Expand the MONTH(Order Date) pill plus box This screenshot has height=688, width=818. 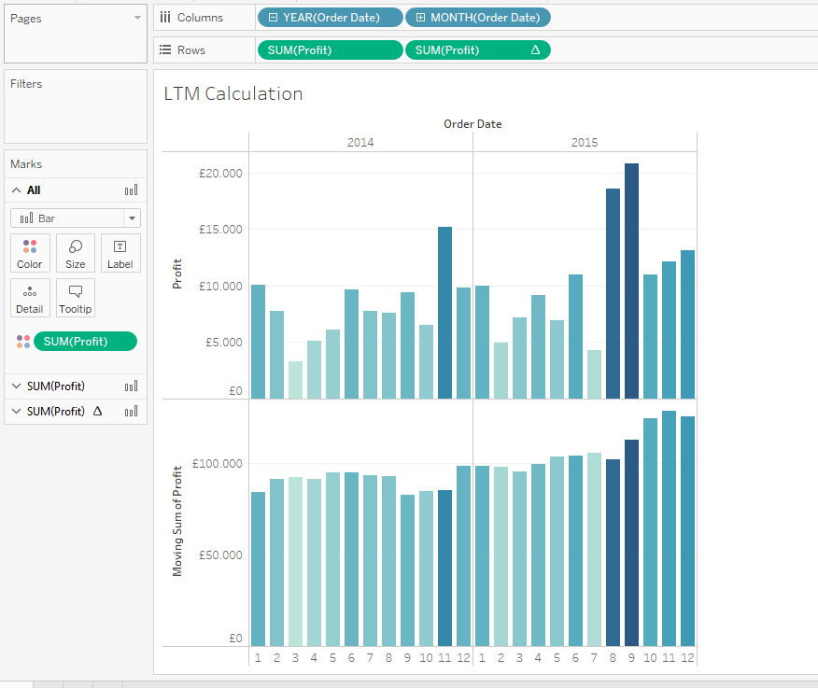tap(420, 18)
